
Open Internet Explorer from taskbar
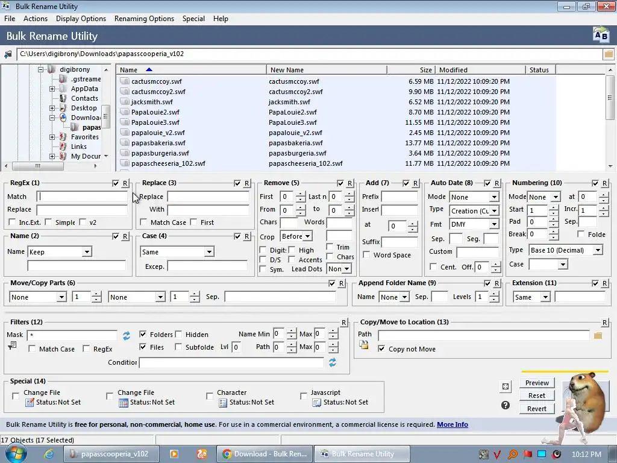click(49, 454)
